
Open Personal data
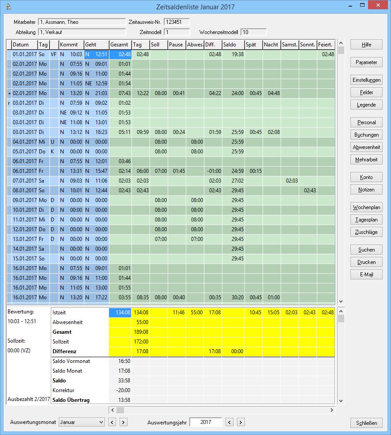pos(366,122)
